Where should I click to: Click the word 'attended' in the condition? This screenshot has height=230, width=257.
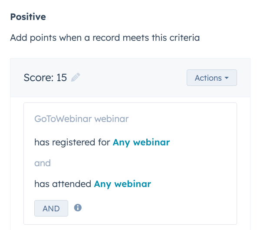coord(72,184)
